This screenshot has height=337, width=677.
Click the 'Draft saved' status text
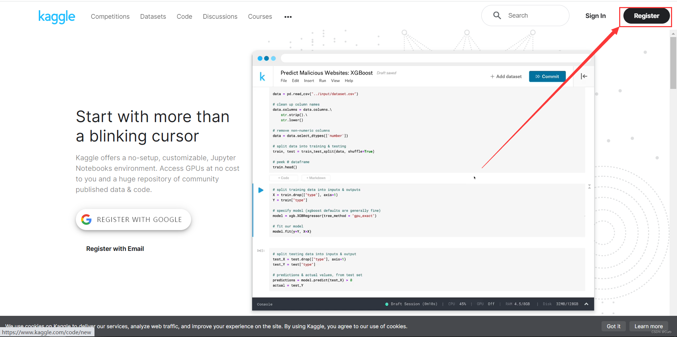pos(386,73)
